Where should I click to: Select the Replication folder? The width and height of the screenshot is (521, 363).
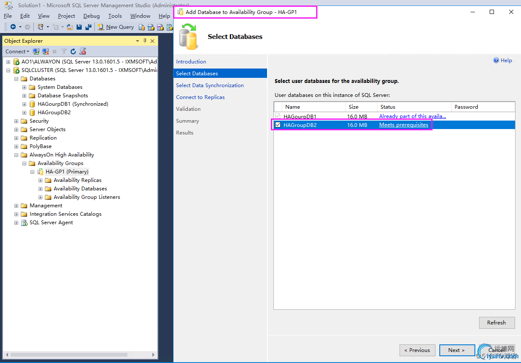point(43,137)
